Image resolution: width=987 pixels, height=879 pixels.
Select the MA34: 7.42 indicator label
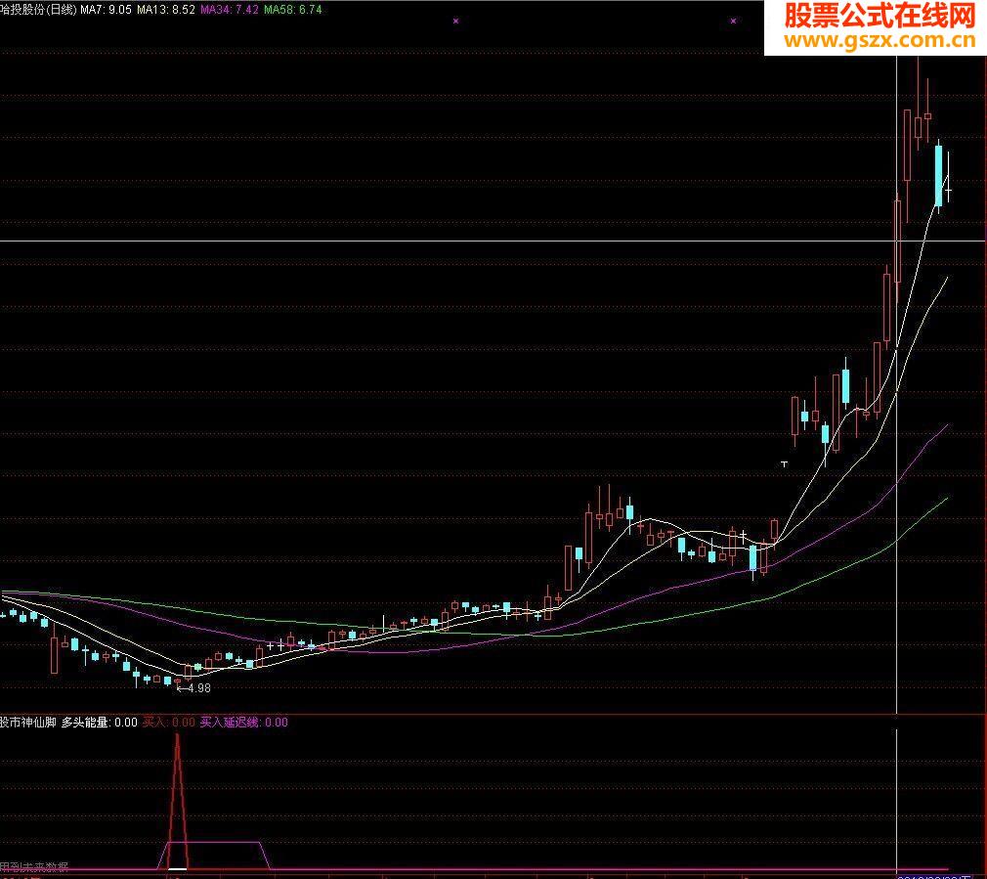point(229,10)
